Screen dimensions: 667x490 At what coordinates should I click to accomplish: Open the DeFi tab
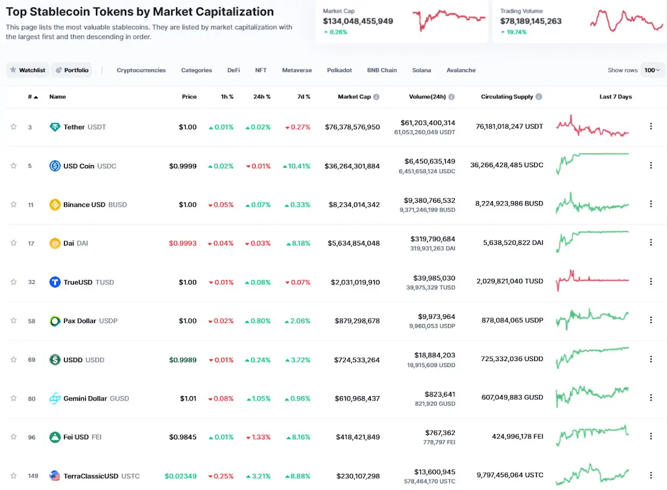233,71
